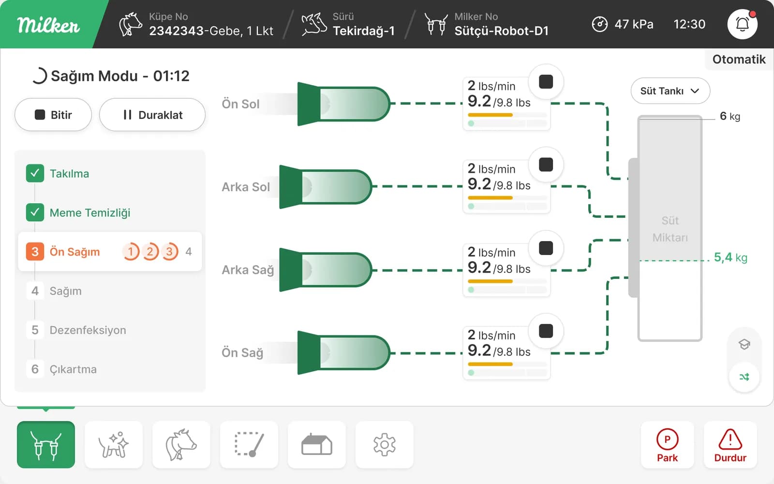Viewport: 774px width, 484px height.
Task: Click the Ön Sol teat cup graphic
Action: 343,104
